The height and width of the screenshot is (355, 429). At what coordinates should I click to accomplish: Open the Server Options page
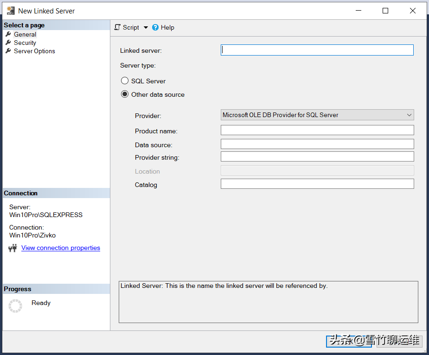click(x=34, y=51)
